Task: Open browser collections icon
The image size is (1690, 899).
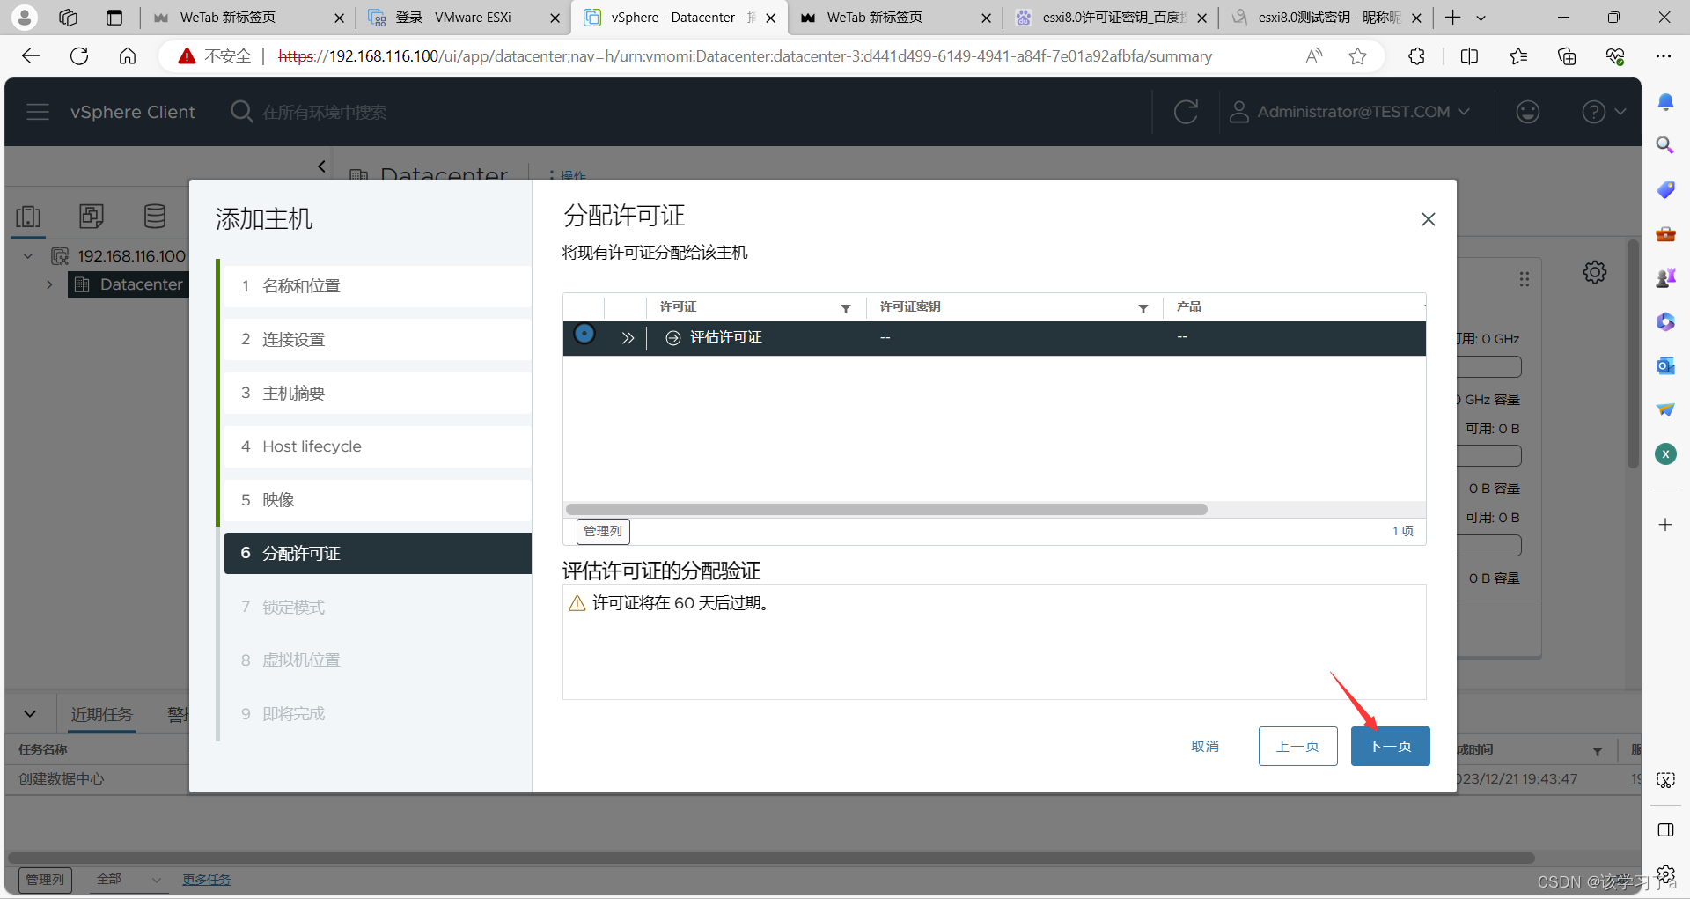Action: coord(1567,56)
